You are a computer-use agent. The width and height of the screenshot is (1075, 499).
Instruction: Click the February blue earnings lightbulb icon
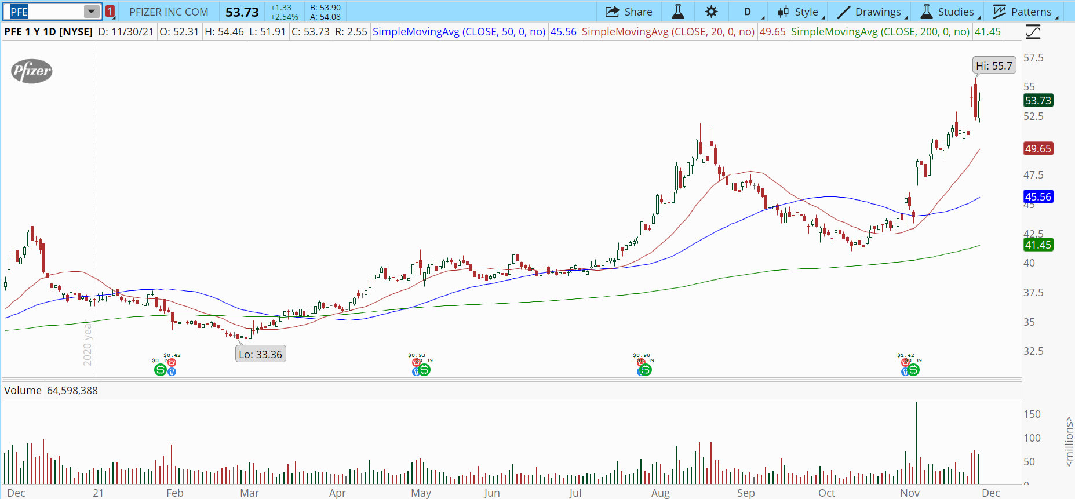172,371
